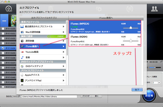Click the DVD disc icon in toolbar
Viewport: 163px width, 107px height.
tap(9, 9)
